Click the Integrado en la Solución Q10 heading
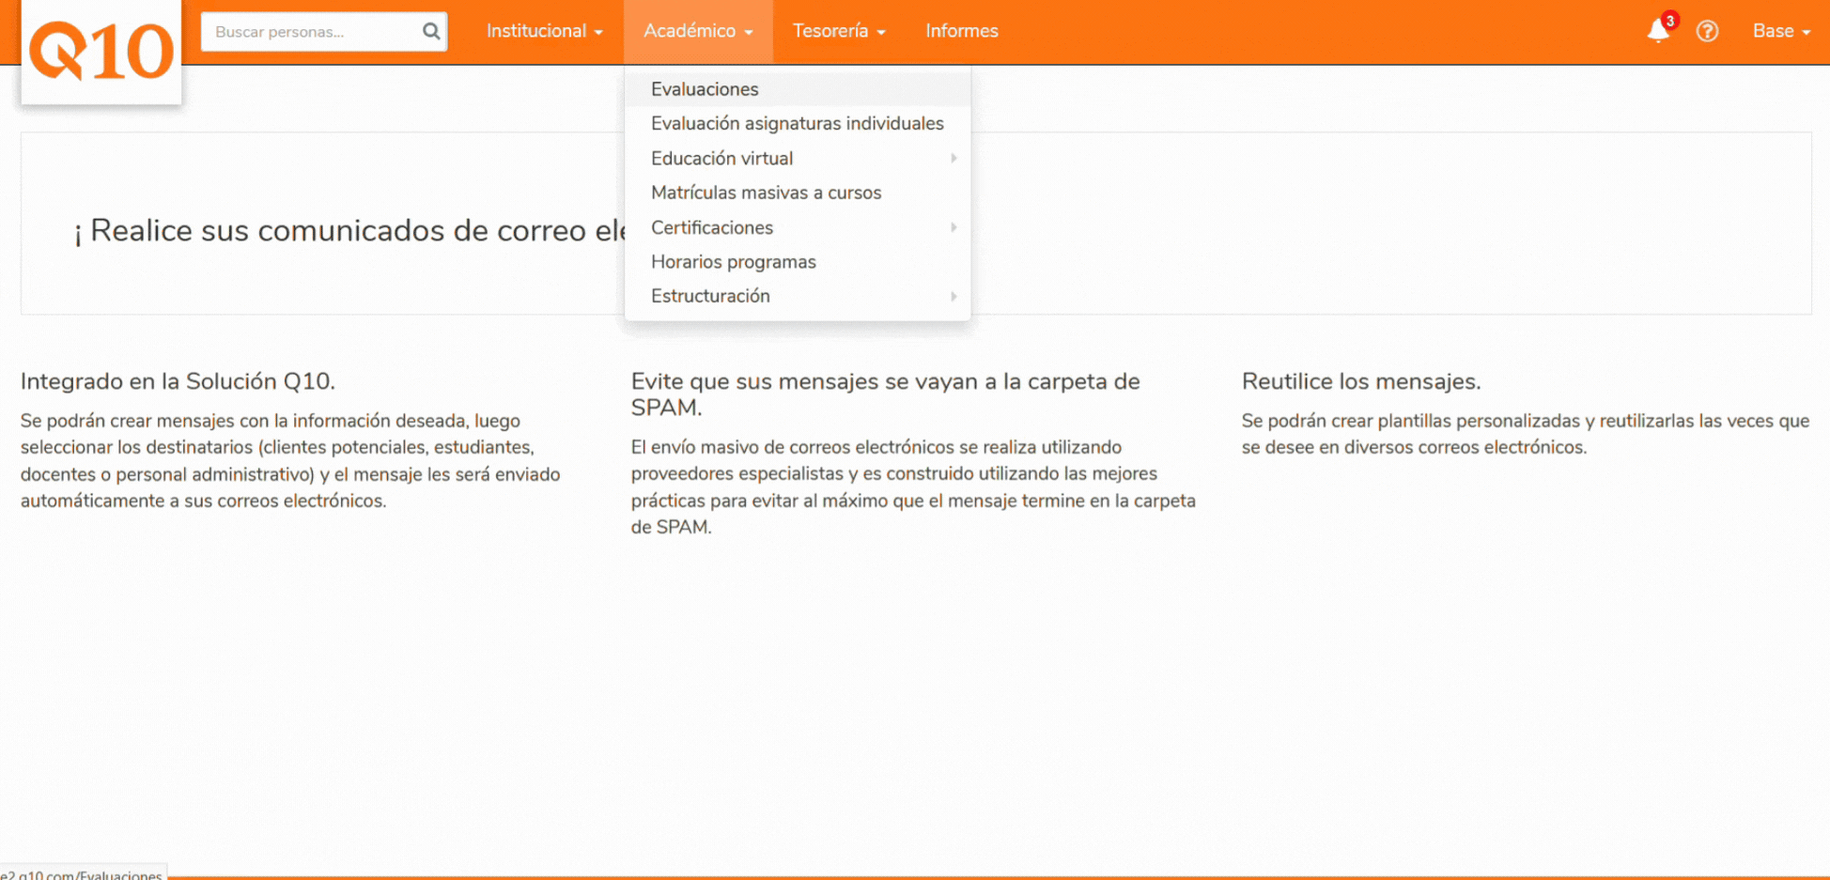The height and width of the screenshot is (880, 1830). point(178,381)
